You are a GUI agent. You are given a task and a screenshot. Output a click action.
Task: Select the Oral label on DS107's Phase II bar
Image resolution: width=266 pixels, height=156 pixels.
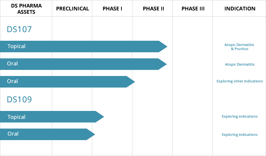12,64
